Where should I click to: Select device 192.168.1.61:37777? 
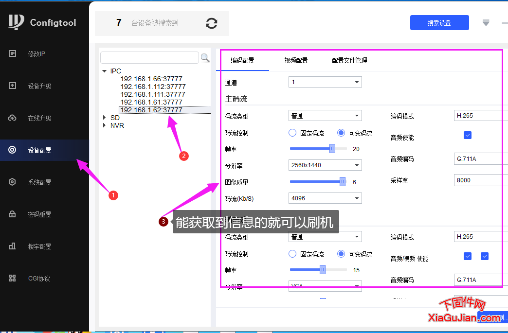click(x=151, y=102)
